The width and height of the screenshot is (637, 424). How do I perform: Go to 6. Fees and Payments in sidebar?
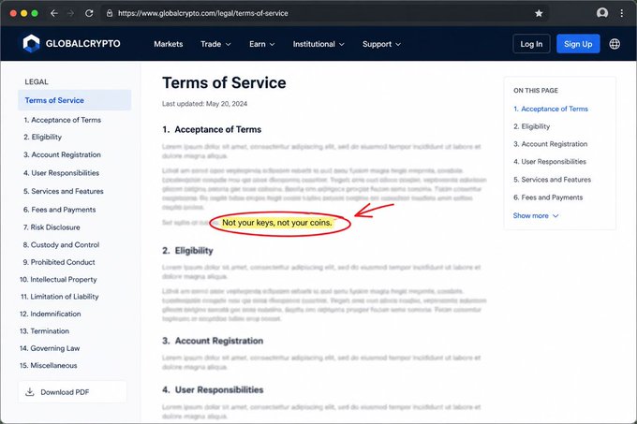pos(59,210)
